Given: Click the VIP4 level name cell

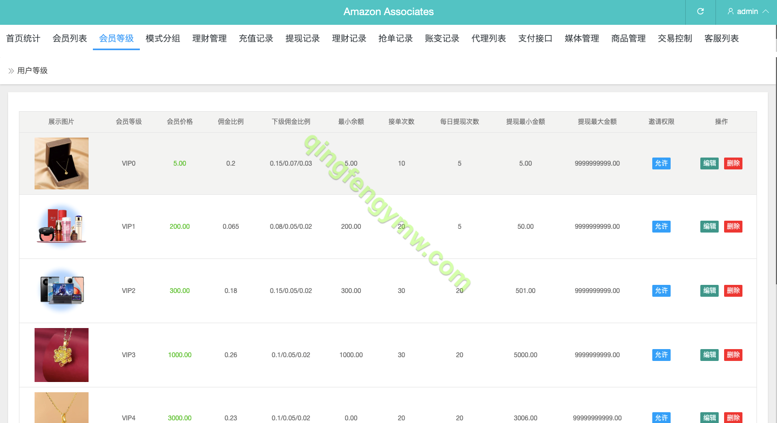Looking at the screenshot, I should (x=129, y=418).
